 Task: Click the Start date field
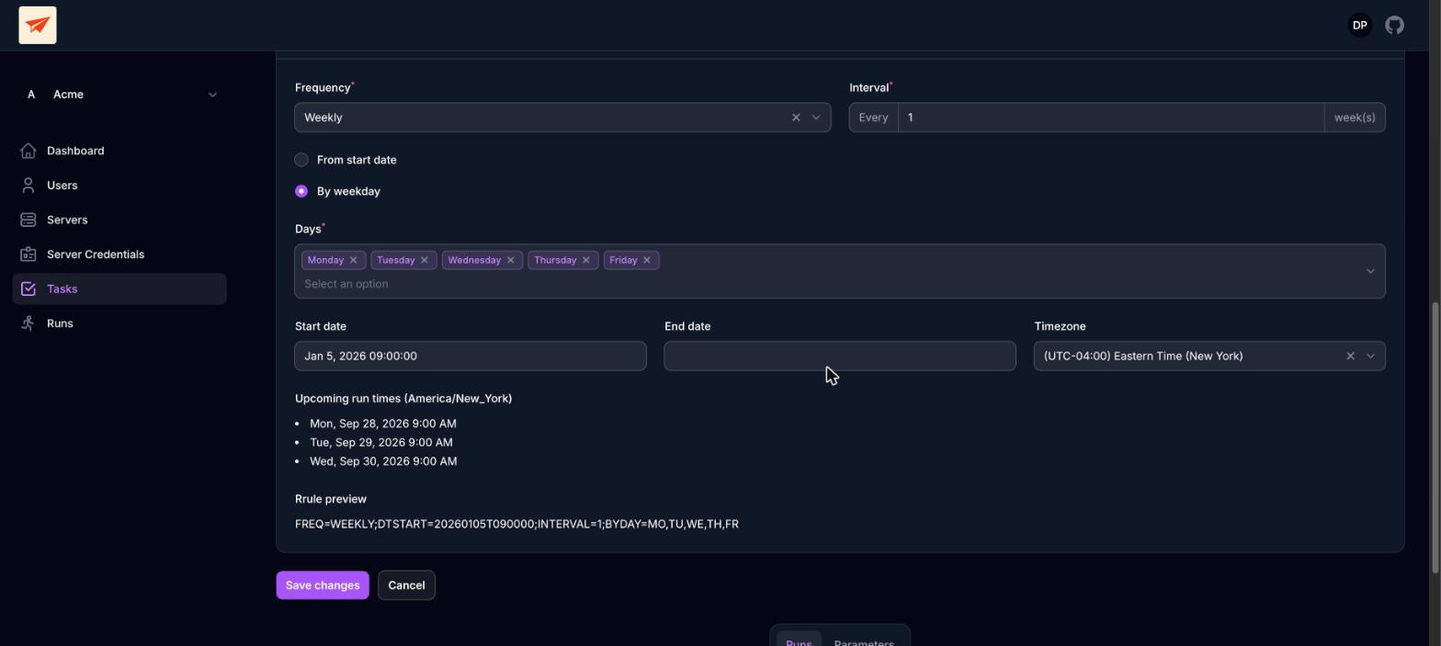(471, 356)
